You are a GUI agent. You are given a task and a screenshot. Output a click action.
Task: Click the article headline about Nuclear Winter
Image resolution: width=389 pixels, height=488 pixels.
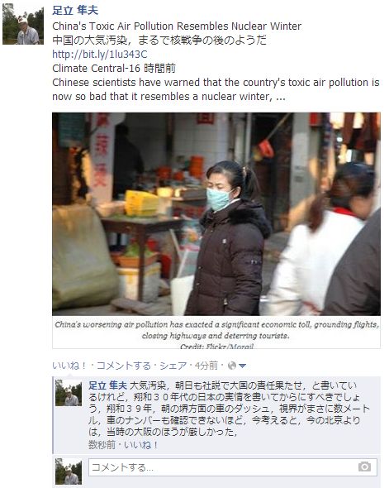pos(177,26)
